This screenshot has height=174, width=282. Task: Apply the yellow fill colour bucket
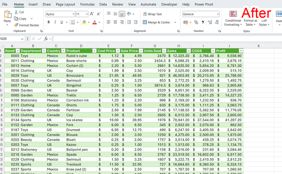[x=84, y=22]
